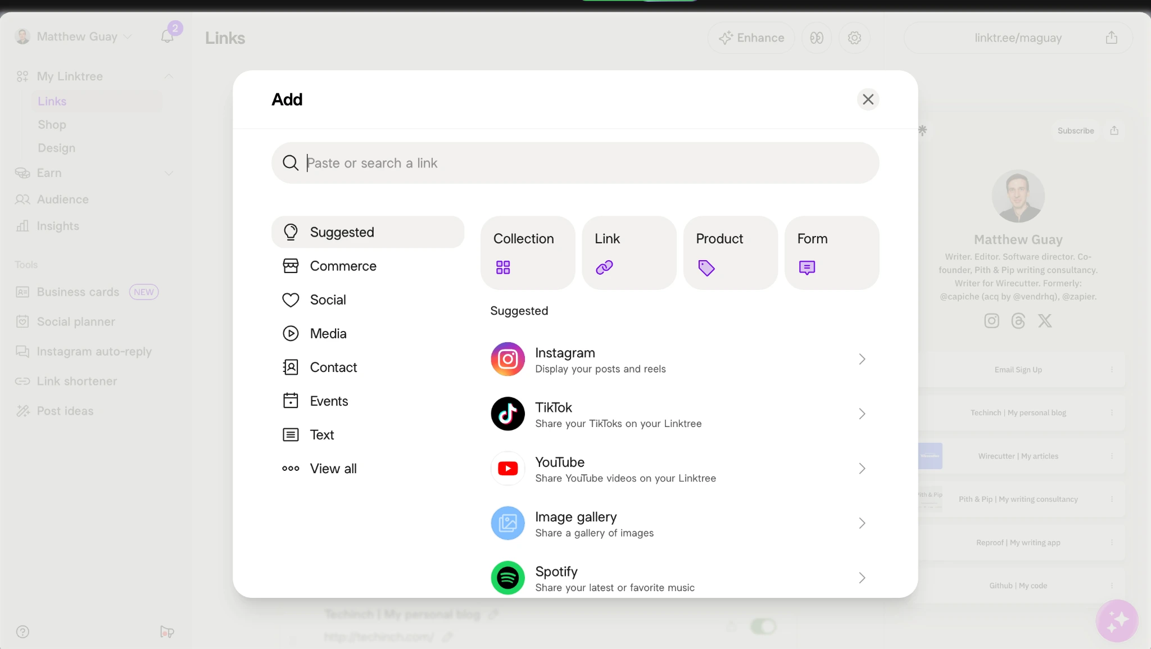Go to the Links page in sidebar
Image resolution: width=1151 pixels, height=649 pixels.
click(x=52, y=101)
